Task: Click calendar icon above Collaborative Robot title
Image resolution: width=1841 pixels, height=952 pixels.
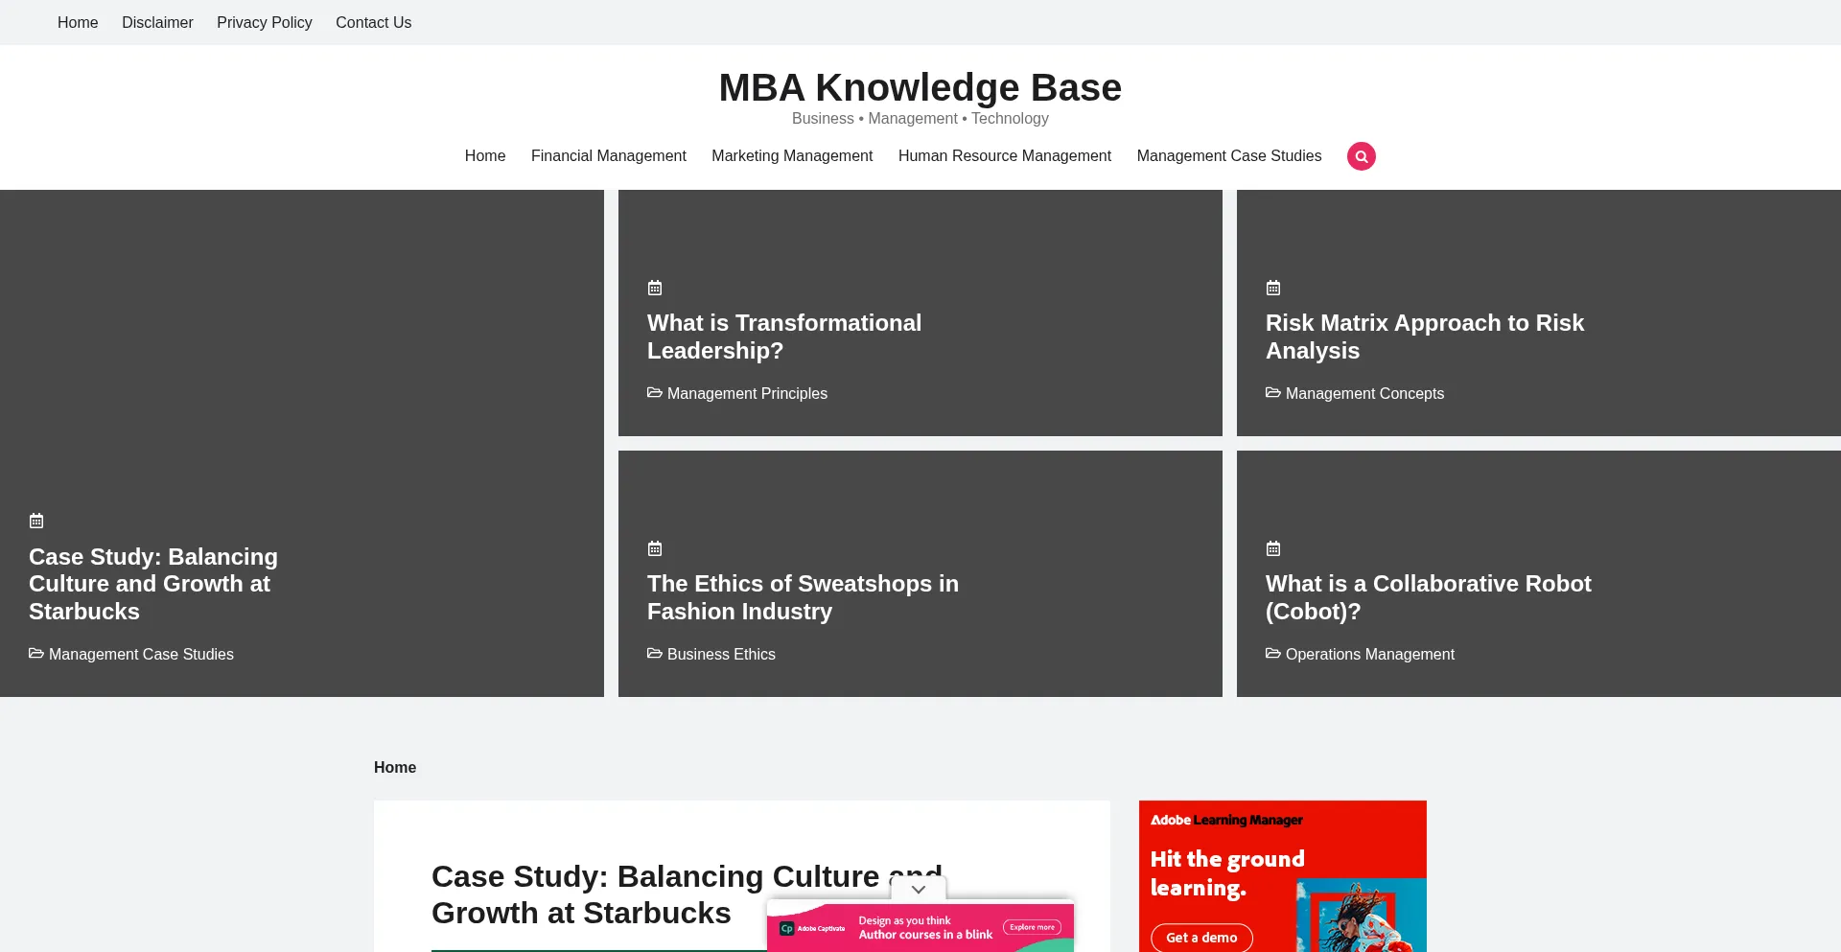Action: tap(1273, 548)
